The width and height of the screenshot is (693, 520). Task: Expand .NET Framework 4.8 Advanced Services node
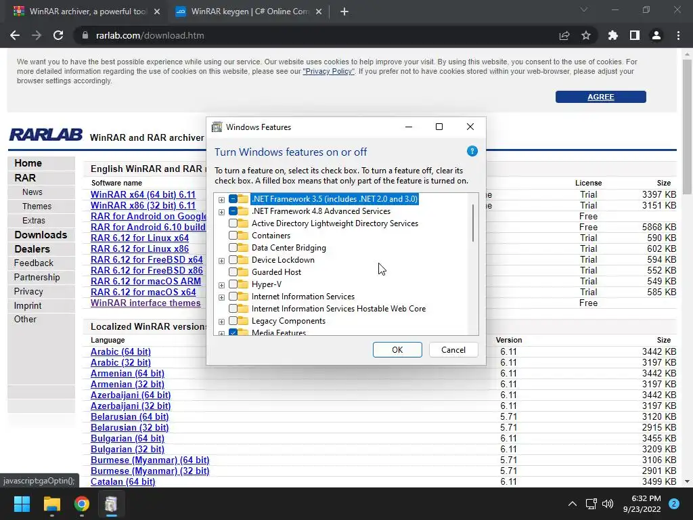[221, 212]
